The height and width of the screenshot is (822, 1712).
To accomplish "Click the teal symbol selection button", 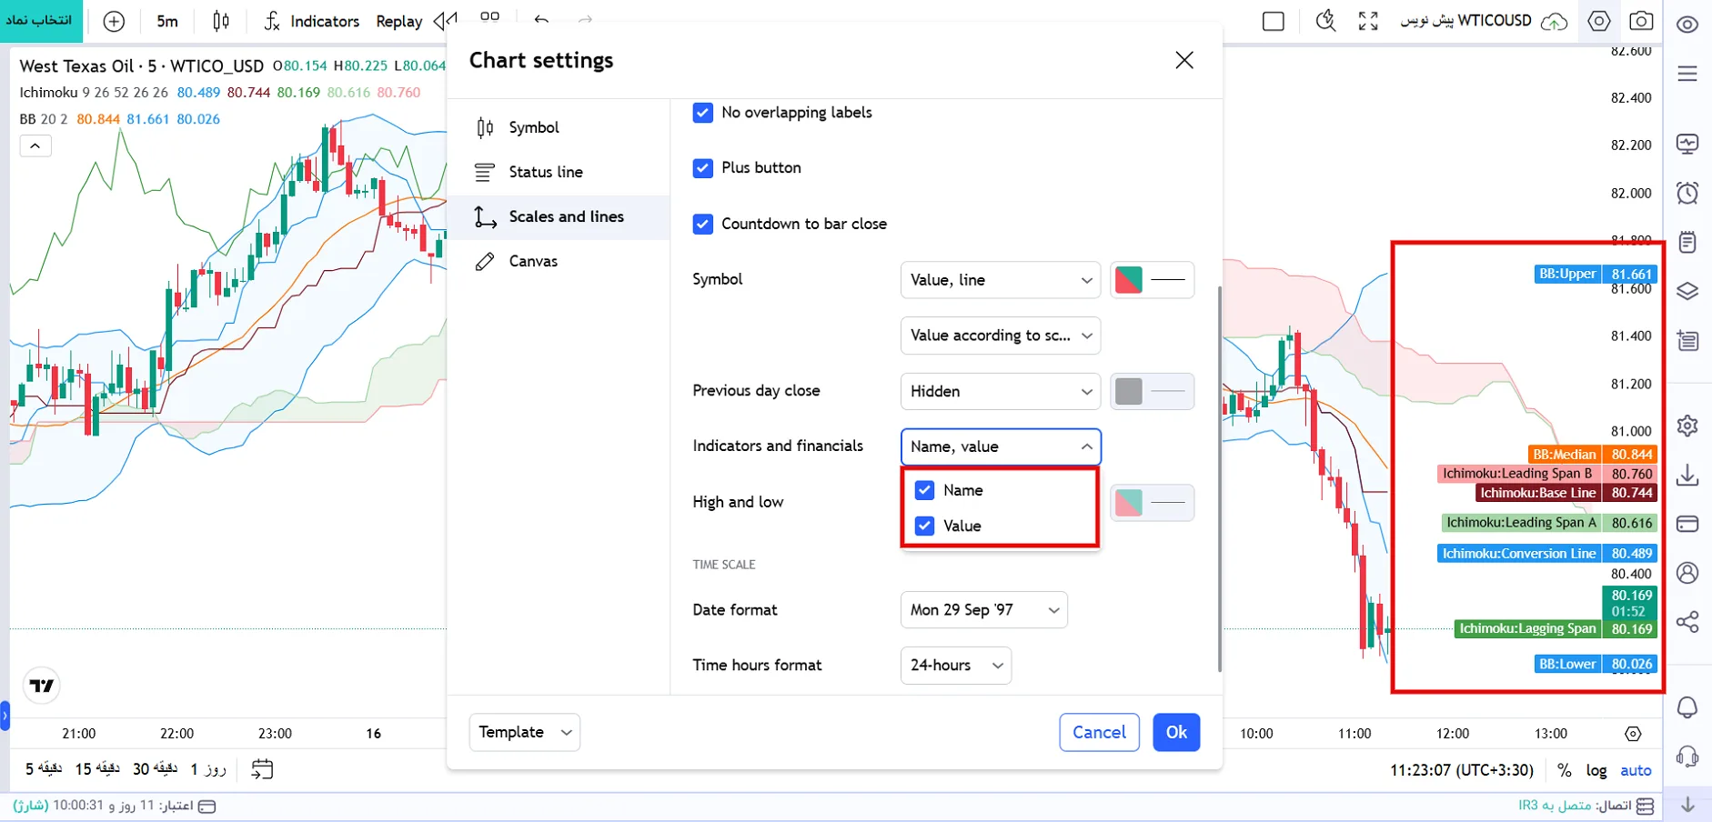I will point(41,21).
